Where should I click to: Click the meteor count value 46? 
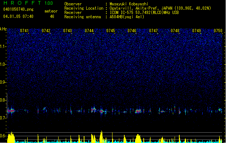[x=52, y=16]
